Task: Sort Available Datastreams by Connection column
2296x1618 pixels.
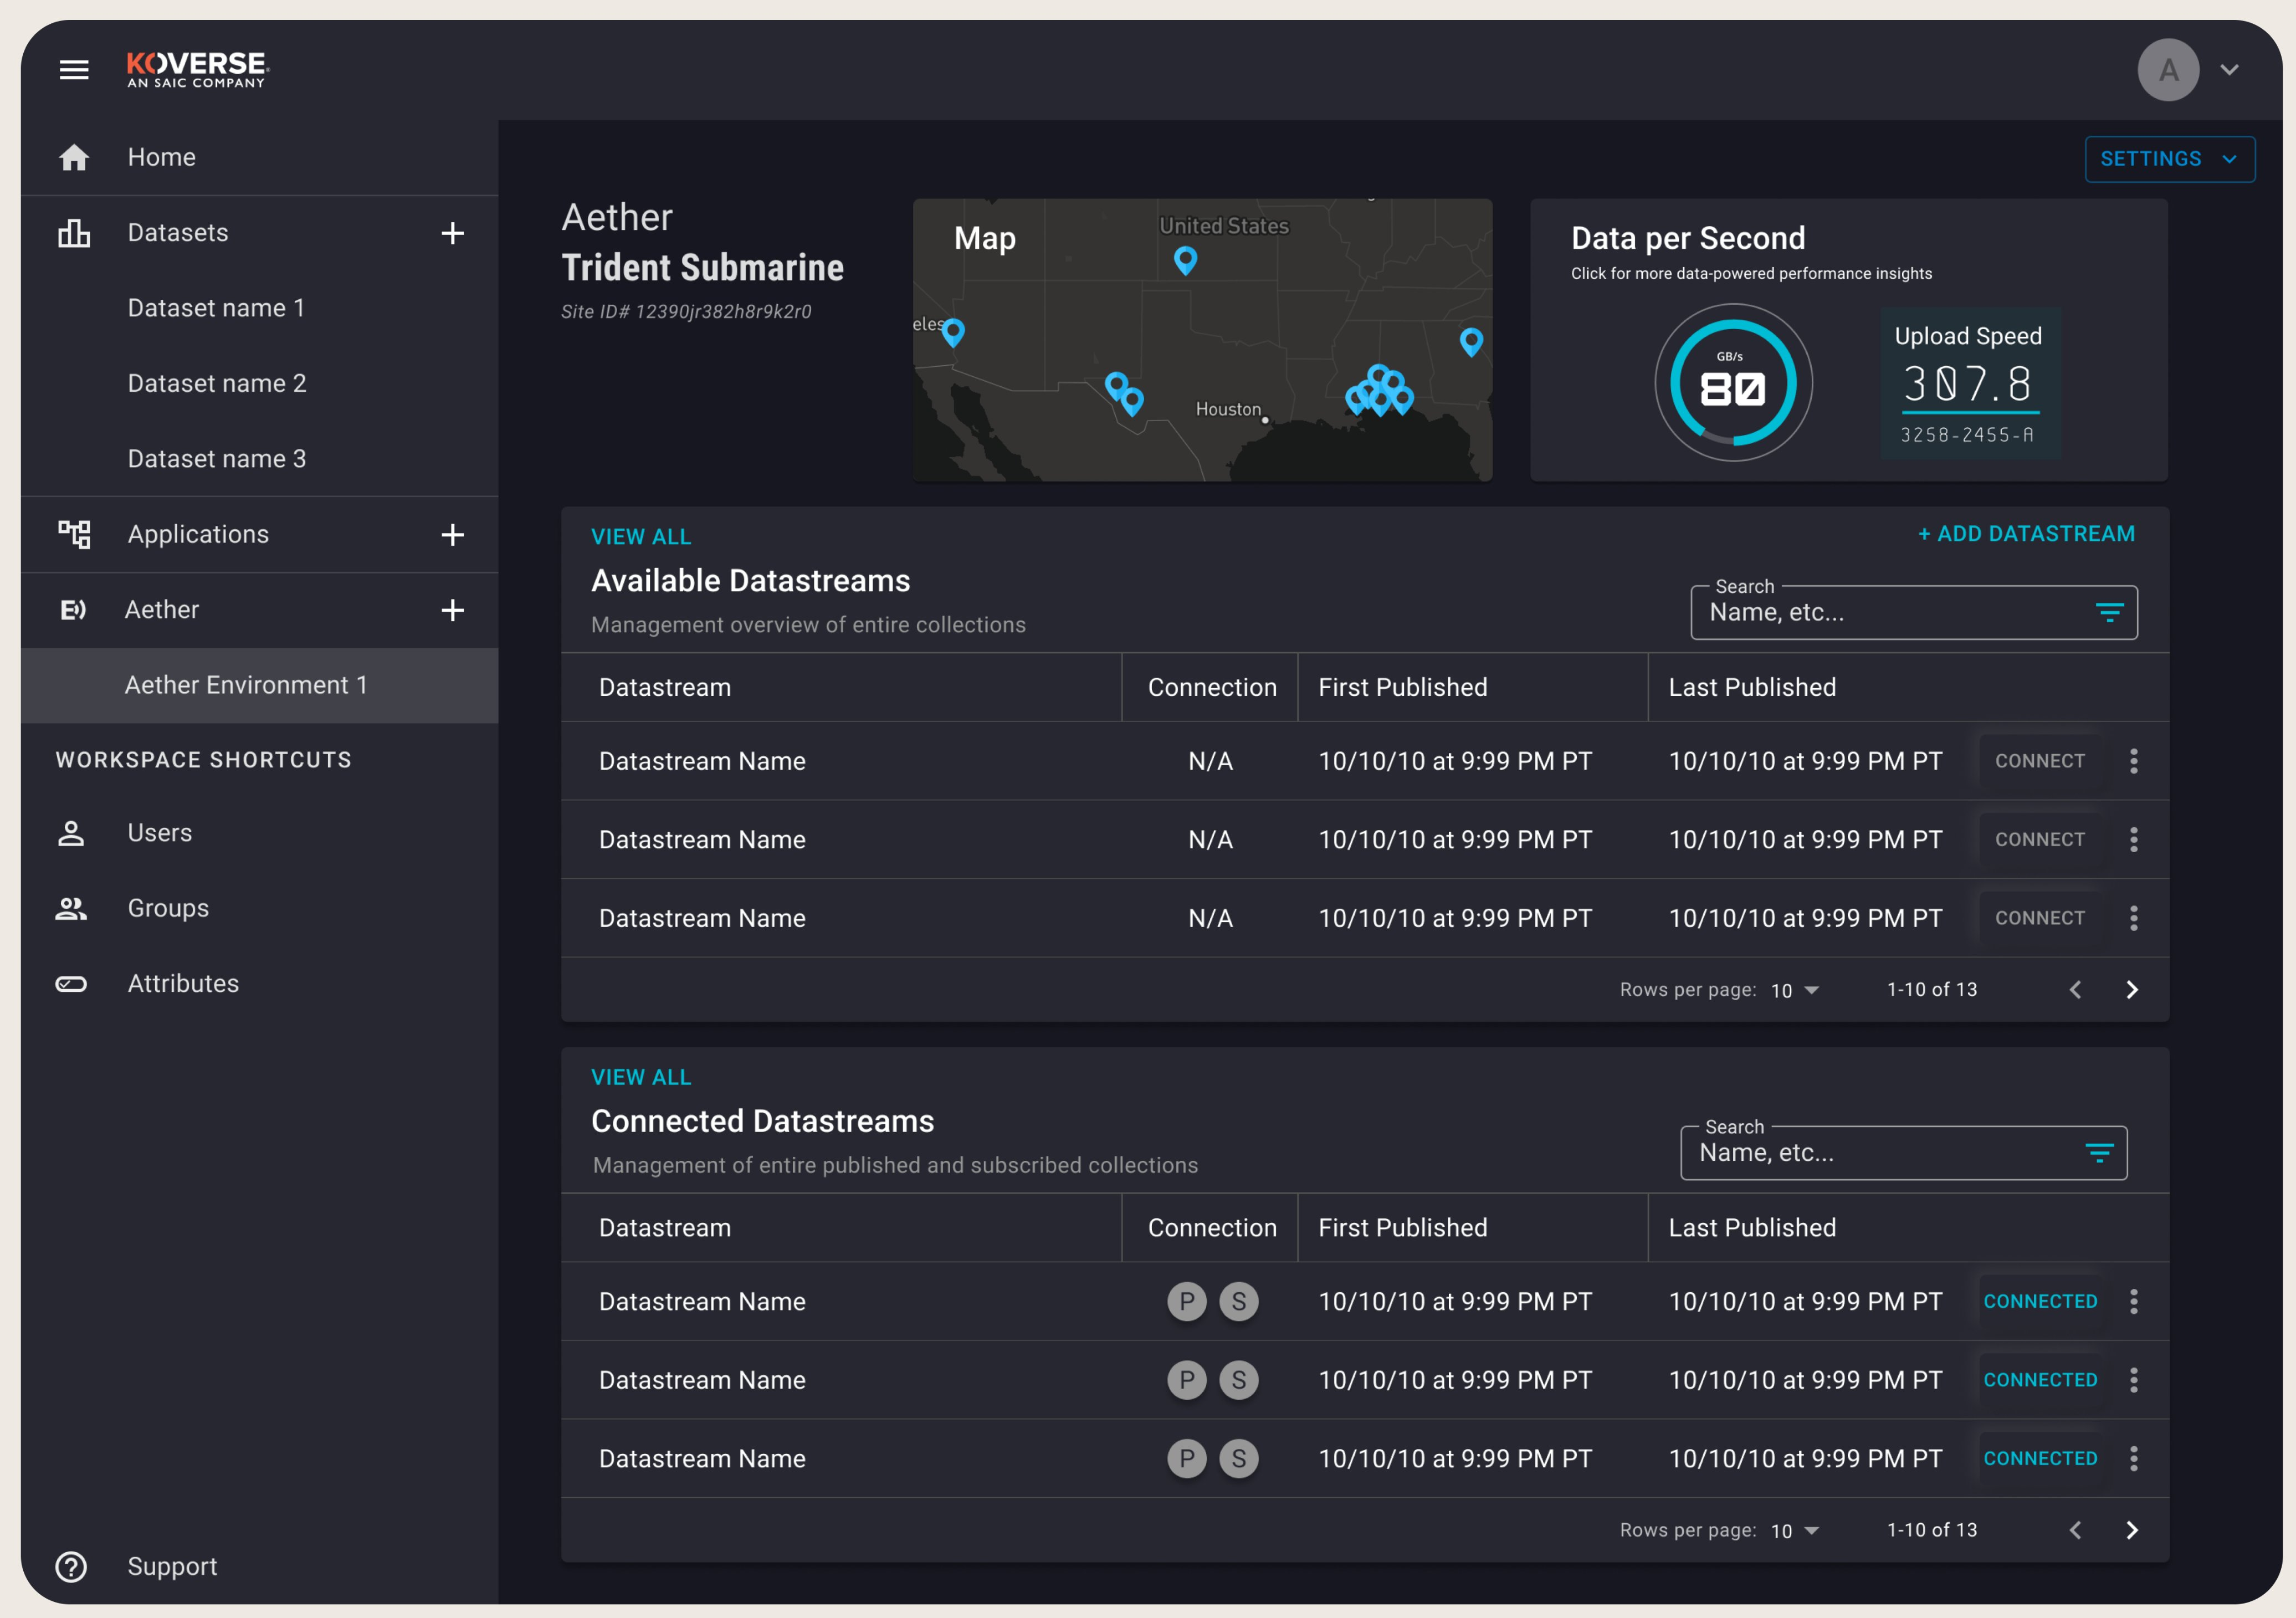Action: click(x=1212, y=687)
